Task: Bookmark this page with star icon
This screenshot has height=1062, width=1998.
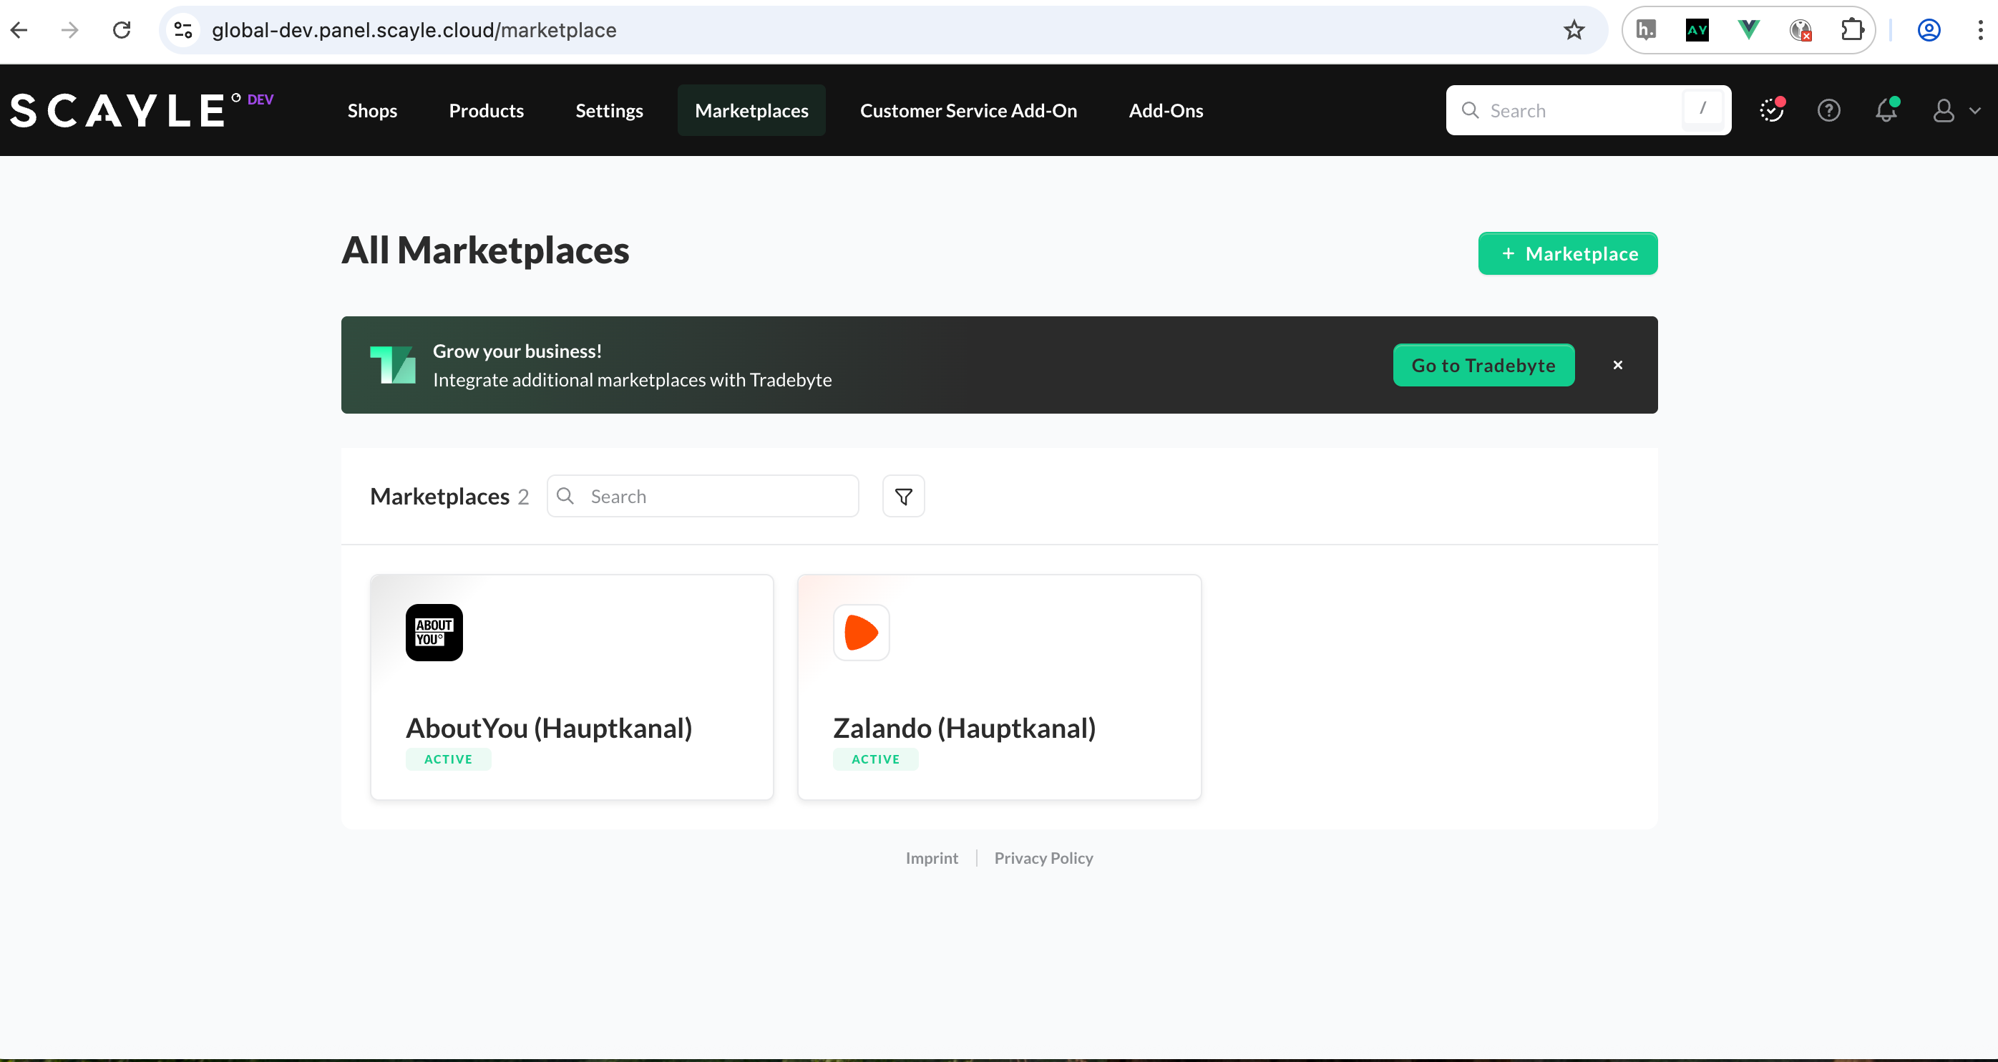Action: (x=1574, y=30)
